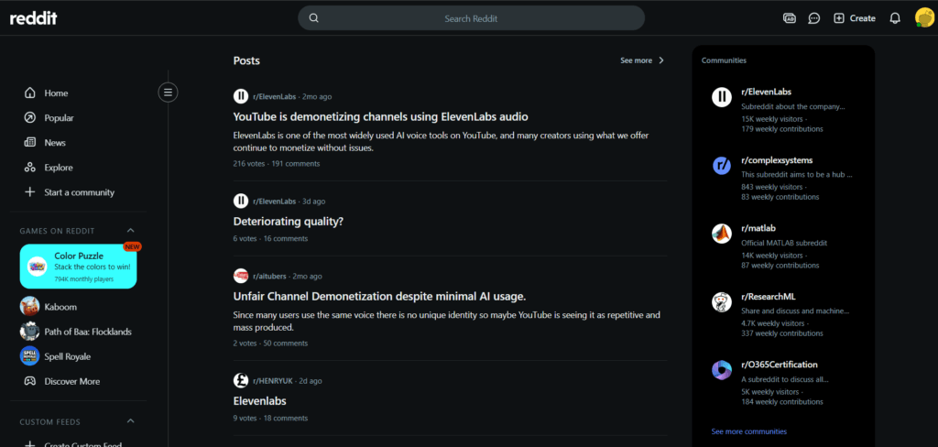Collapse the Custom Feeds section
The width and height of the screenshot is (938, 447).
click(131, 421)
